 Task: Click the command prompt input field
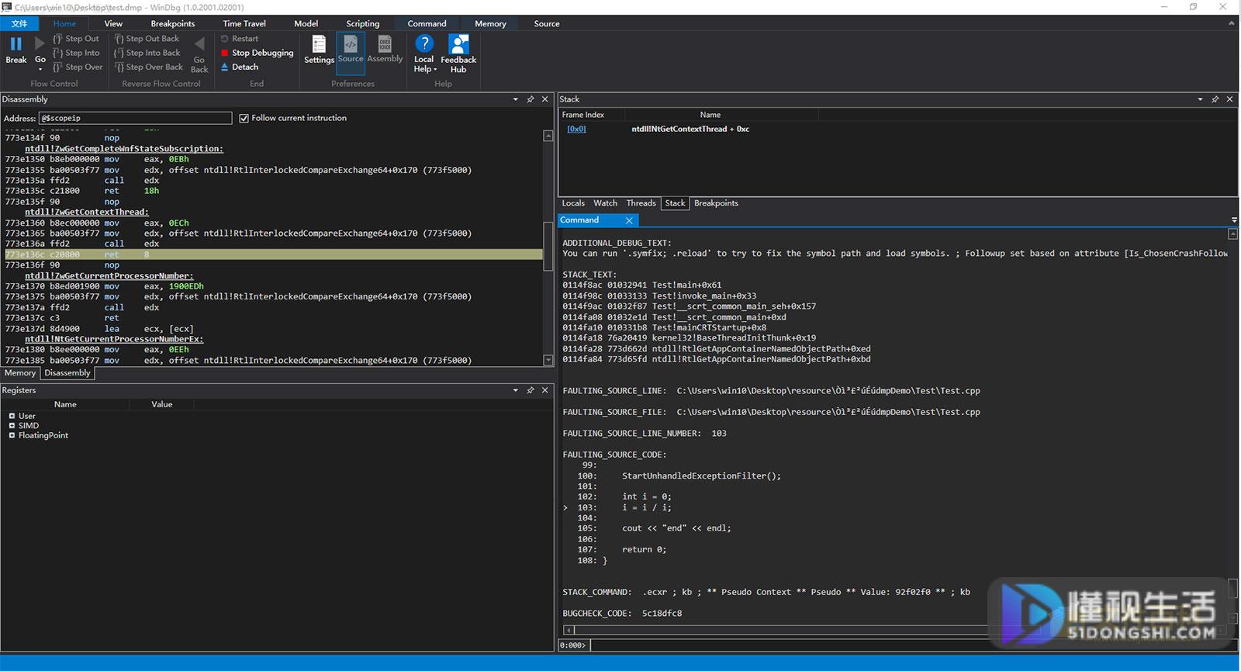[x=913, y=645]
